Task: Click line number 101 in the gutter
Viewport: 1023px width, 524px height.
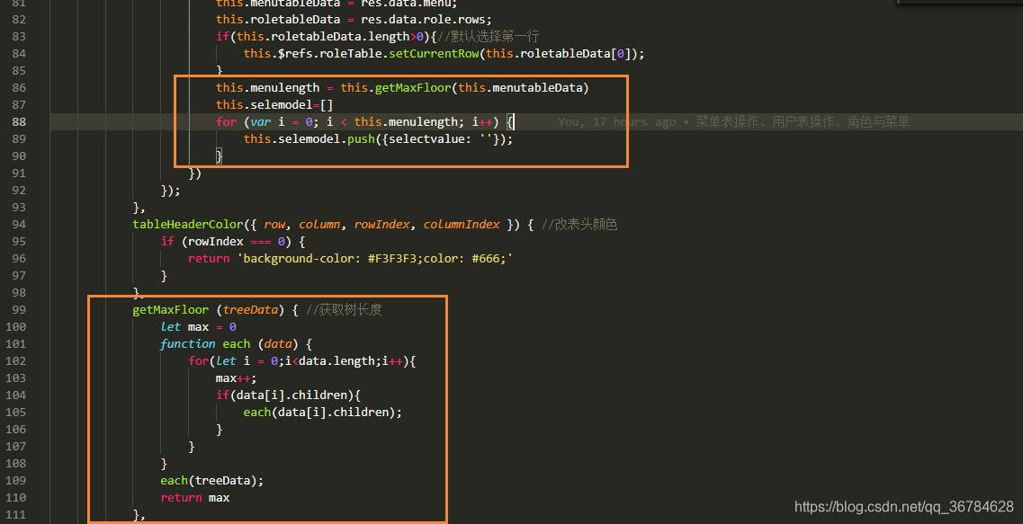Action: [16, 344]
